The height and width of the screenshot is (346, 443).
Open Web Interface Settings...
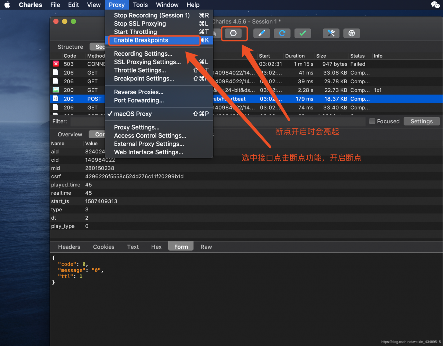(x=159, y=152)
